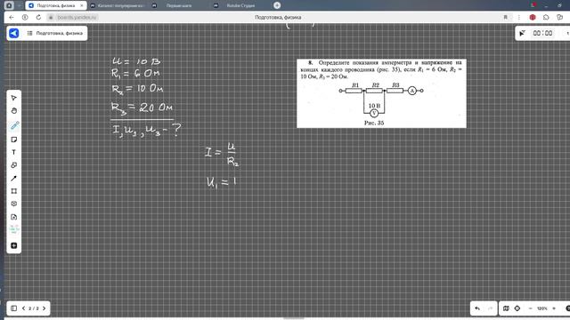Open the add more tools button

point(14,245)
